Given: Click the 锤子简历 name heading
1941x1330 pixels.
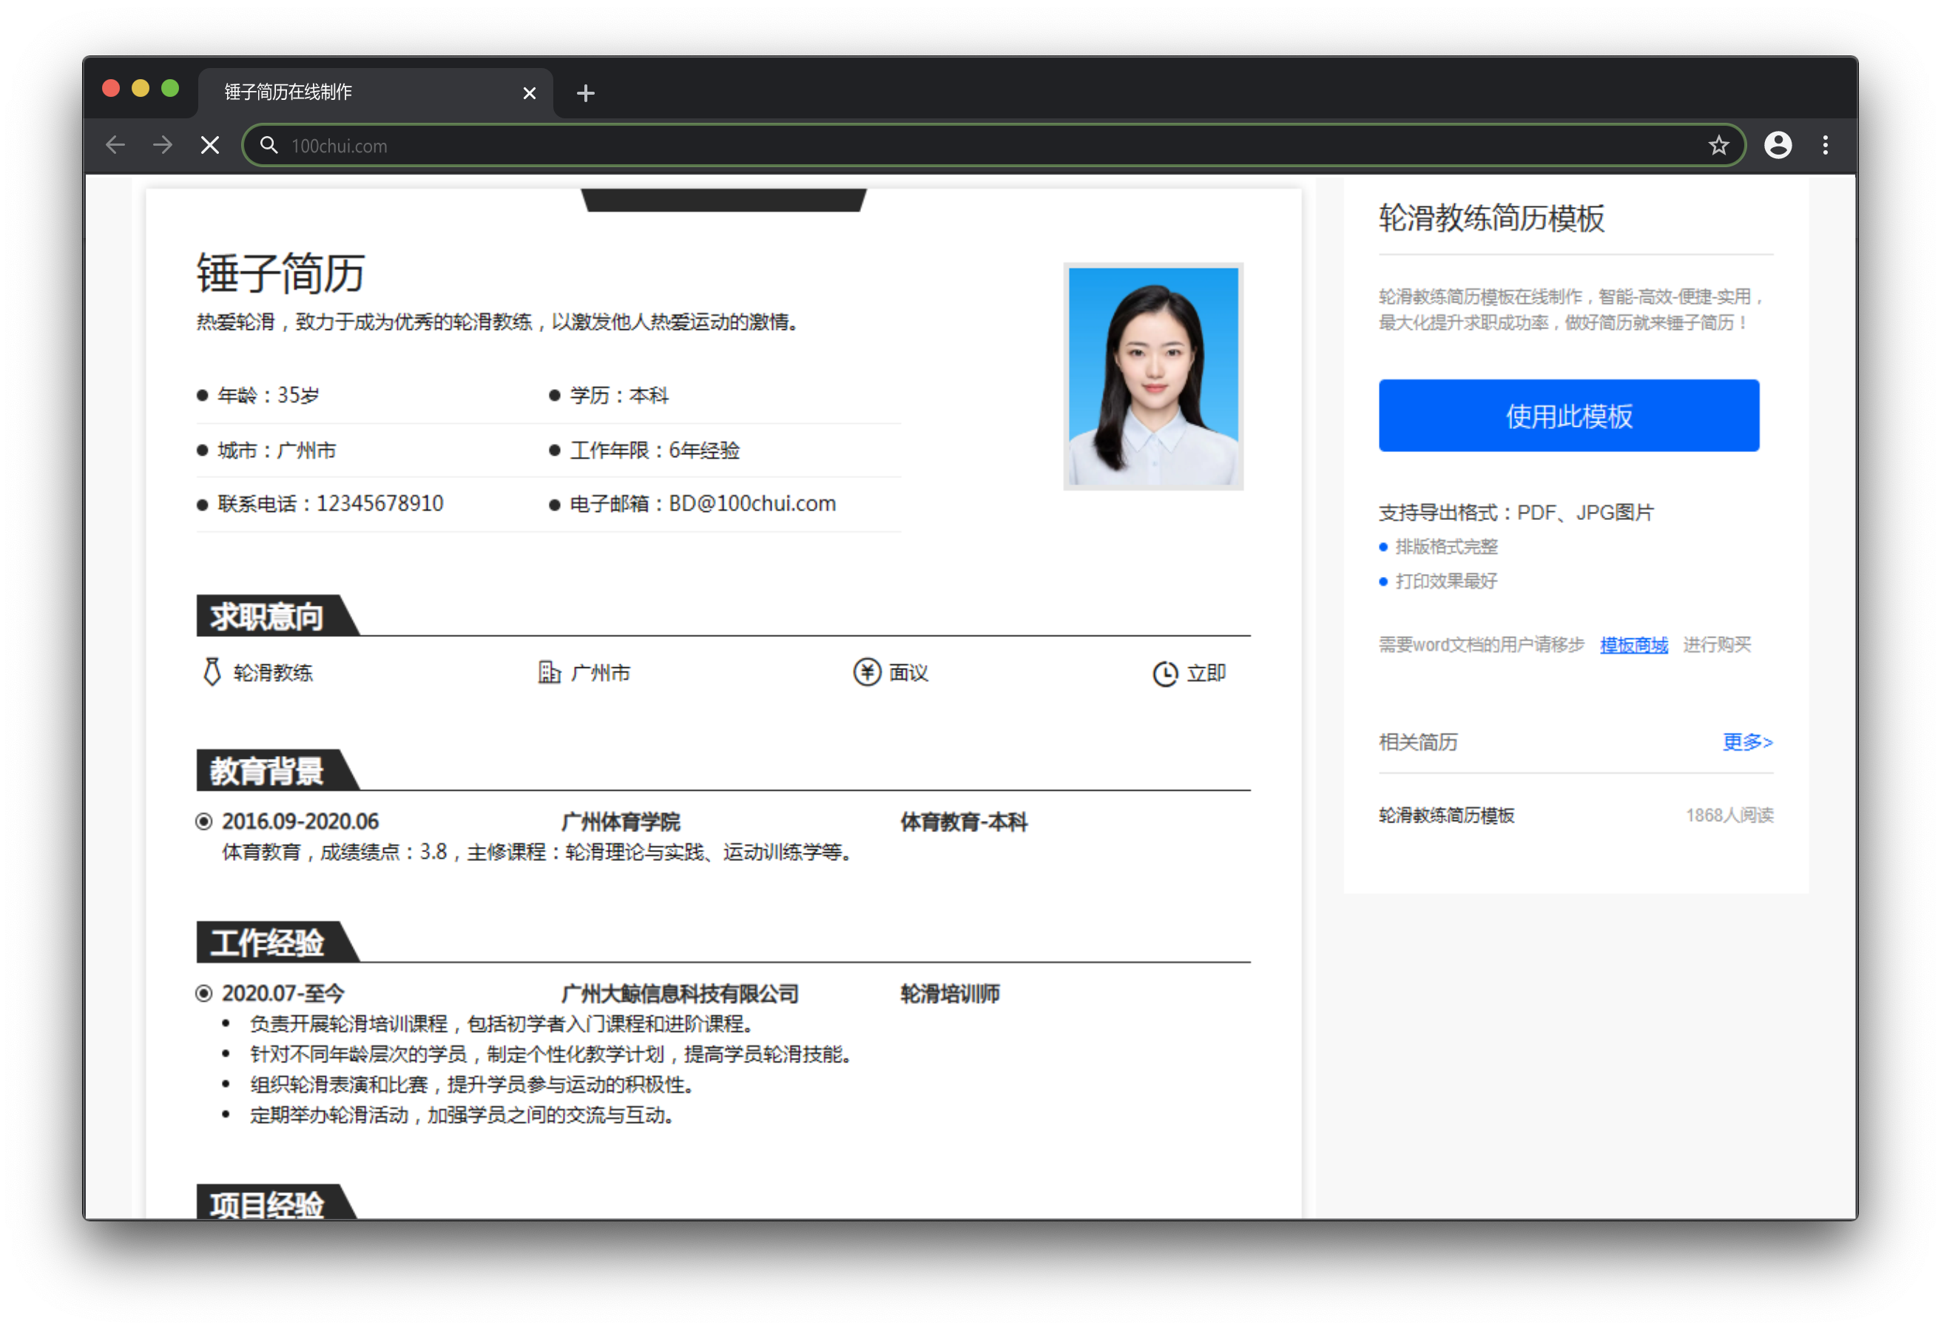Looking at the screenshot, I should click(x=280, y=271).
